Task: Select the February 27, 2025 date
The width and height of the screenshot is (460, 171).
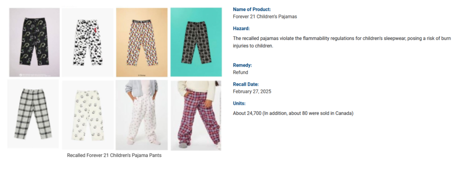Action: coord(252,92)
